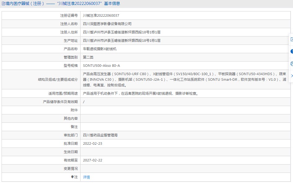Click expiry date 2027-02-22
Viewport: 293px width, 184px height.
(x=93, y=160)
